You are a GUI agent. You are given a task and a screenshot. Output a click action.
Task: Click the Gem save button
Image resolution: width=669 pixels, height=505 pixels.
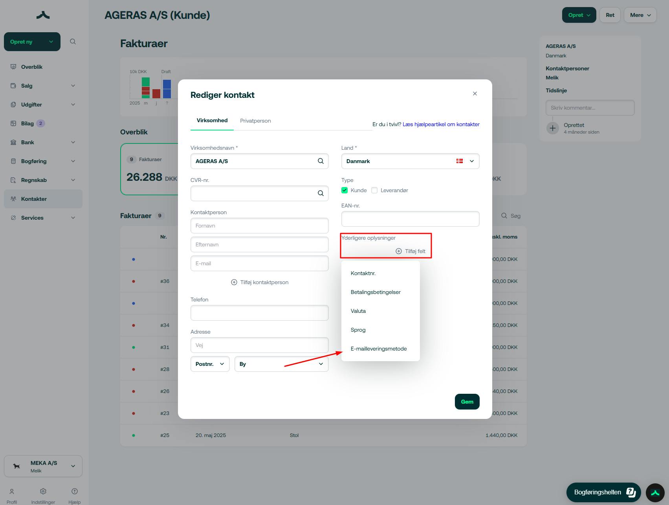(x=467, y=402)
